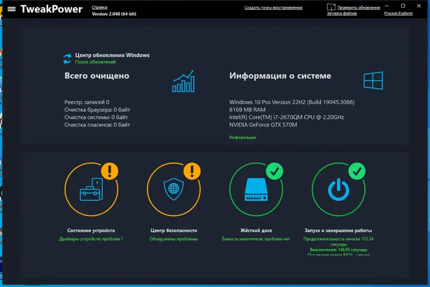Click the Windows logo icon
This screenshot has height=287, width=430.
(x=373, y=80)
